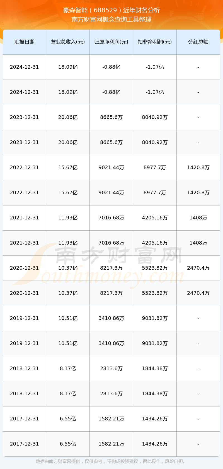Select the first 2470.4万 dividend cell
Screen dimensions: 223x469
(198, 268)
